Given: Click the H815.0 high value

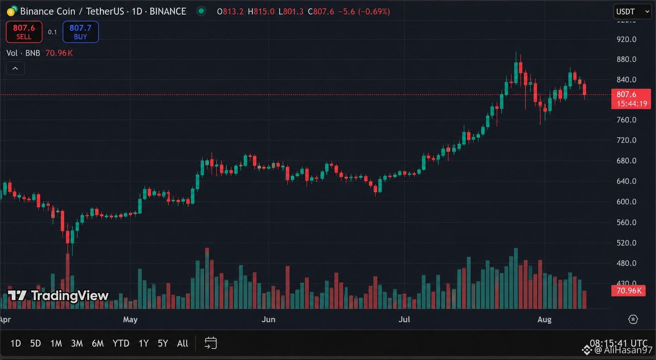Looking at the screenshot, I should click(261, 12).
